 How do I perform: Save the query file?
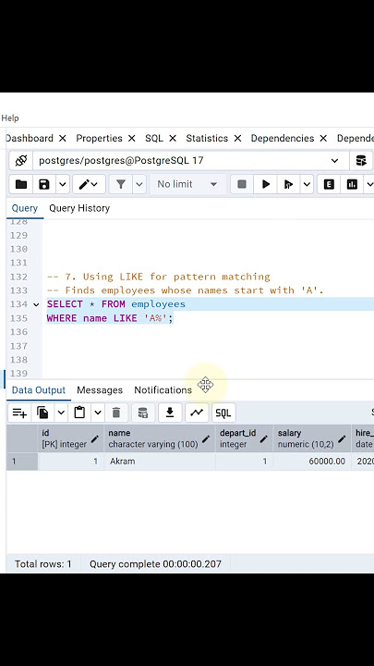click(44, 184)
